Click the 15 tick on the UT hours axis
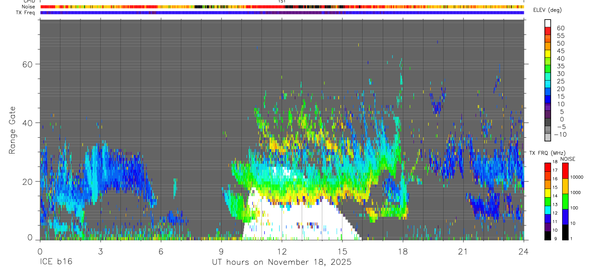The height and width of the screenshot is (272, 589). click(342, 251)
